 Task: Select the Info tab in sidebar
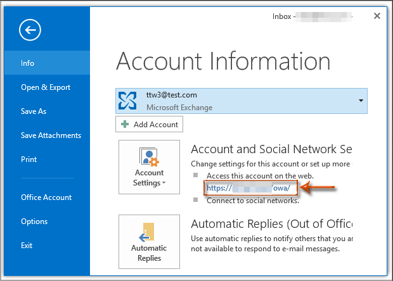click(47, 63)
